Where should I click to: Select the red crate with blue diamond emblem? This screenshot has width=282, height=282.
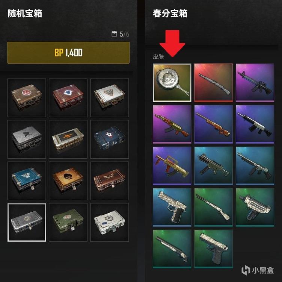coord(68,98)
